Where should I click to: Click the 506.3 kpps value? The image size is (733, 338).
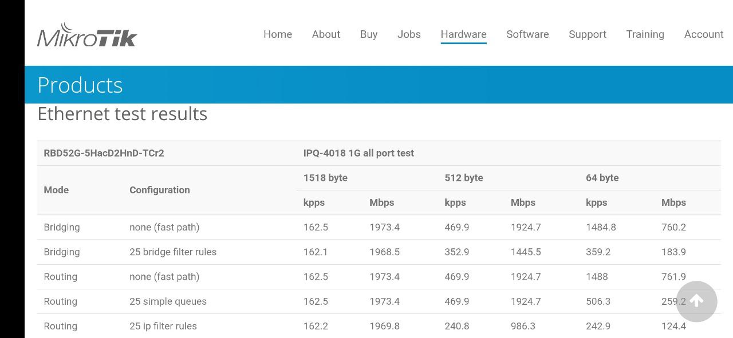click(598, 301)
